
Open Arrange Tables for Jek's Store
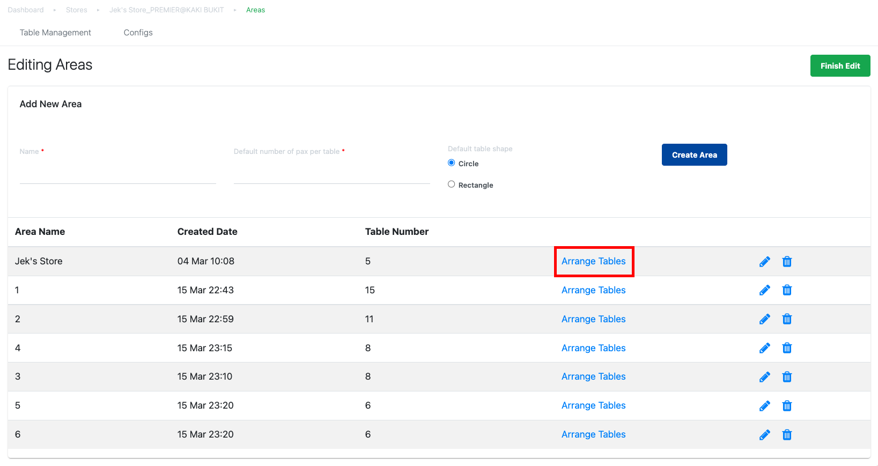(594, 261)
